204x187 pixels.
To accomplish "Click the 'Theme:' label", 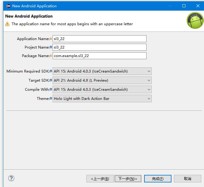I will tap(43, 98).
